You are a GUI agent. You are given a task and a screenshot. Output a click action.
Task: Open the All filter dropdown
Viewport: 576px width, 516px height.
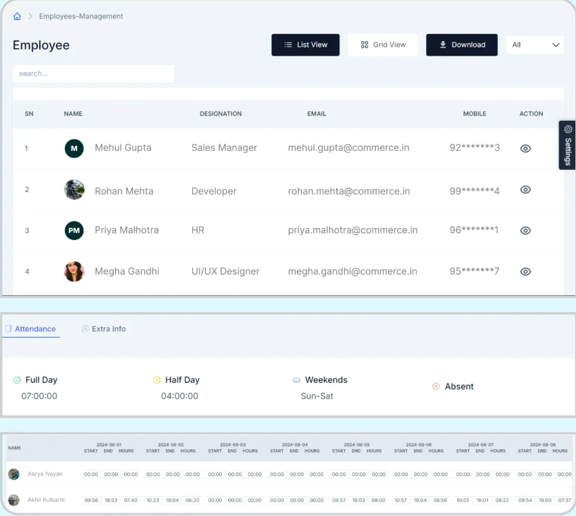tap(535, 45)
